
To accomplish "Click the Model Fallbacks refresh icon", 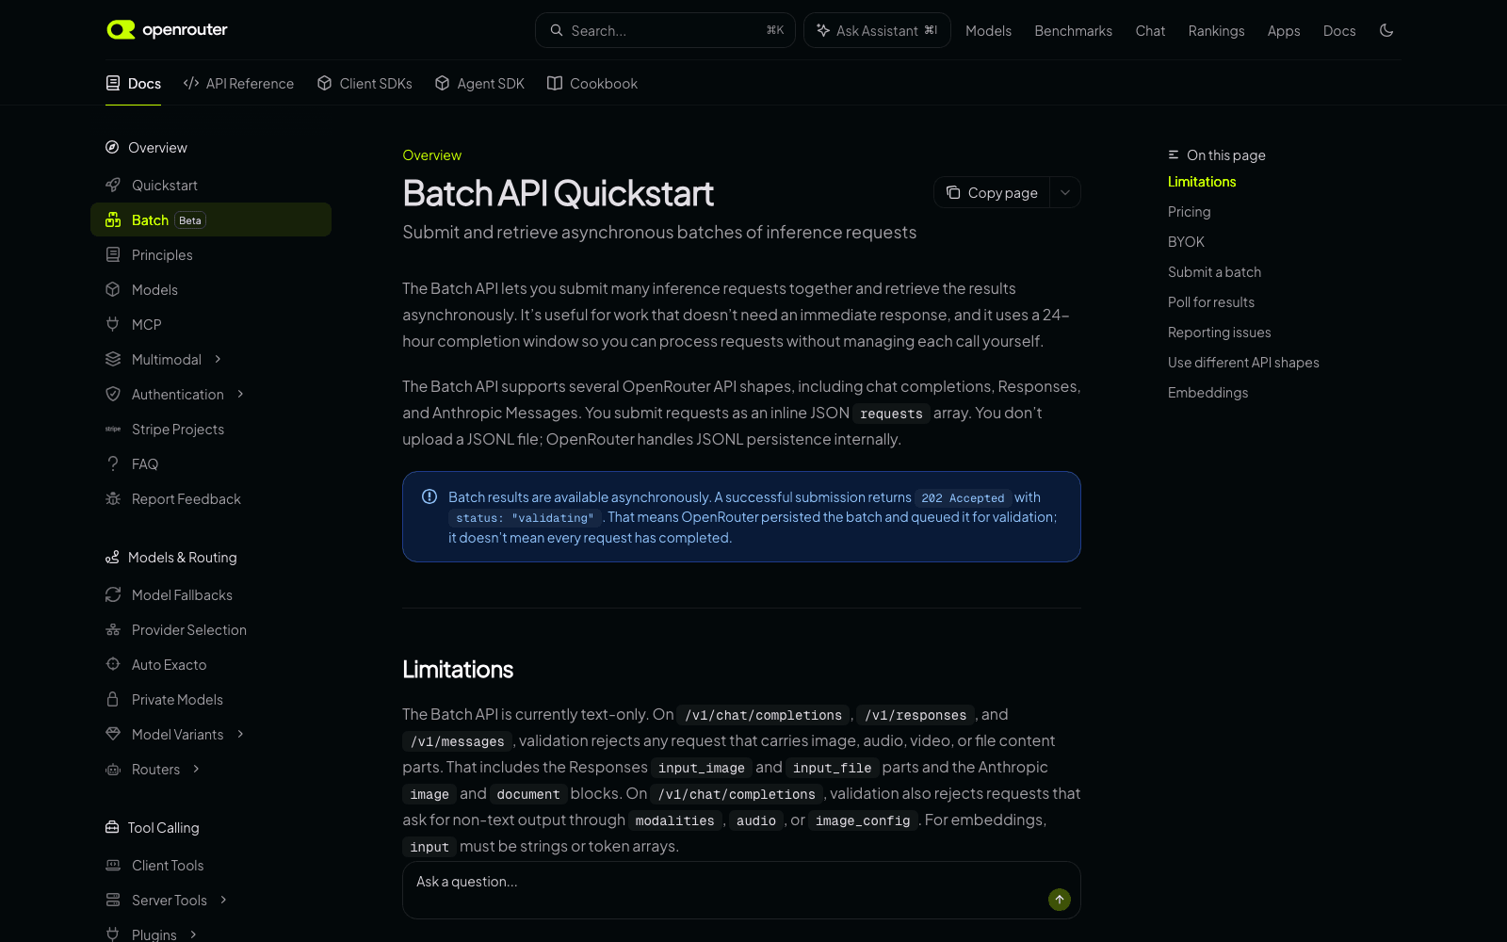I will pos(113,594).
